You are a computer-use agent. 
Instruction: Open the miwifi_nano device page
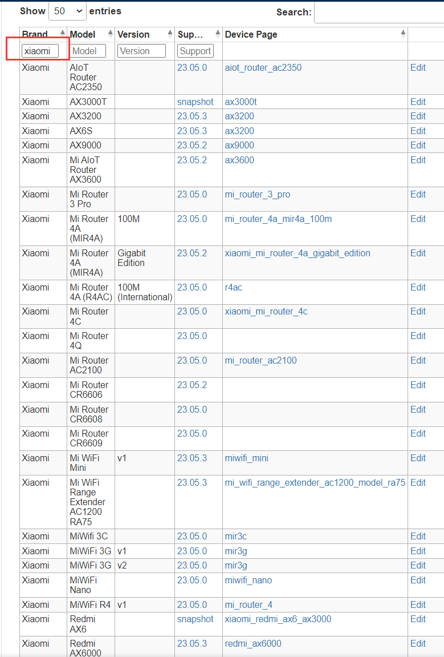[248, 581]
